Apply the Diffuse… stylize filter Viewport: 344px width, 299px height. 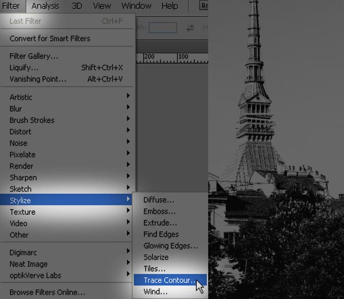coord(170,200)
